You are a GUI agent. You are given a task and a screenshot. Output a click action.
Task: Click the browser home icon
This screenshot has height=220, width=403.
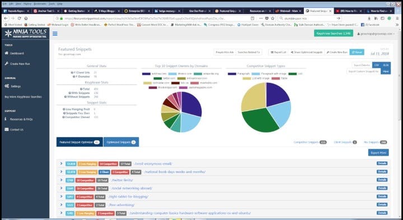[26, 18]
